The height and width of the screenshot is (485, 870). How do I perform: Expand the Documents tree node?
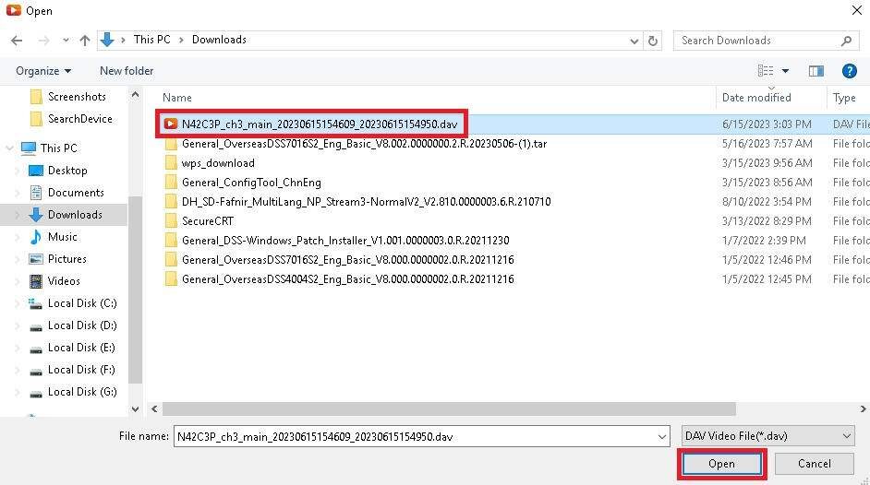point(18,193)
